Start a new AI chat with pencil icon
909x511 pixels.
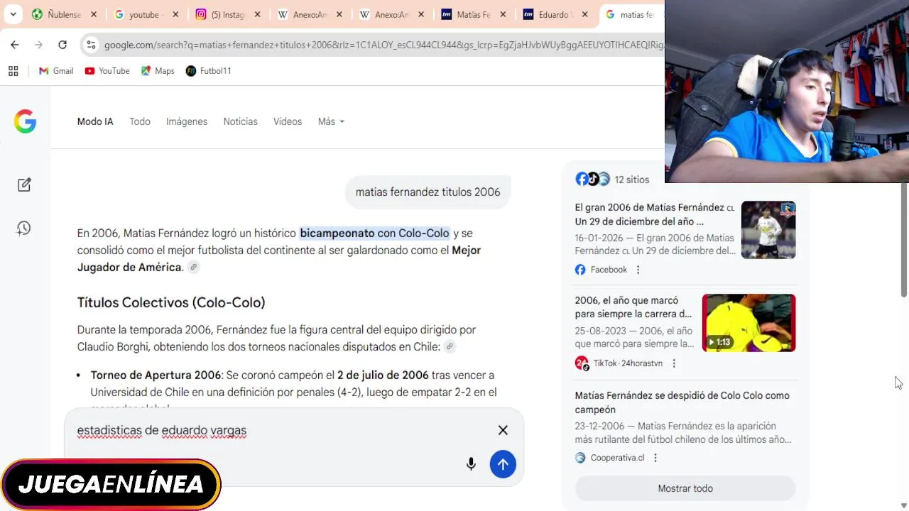coord(24,185)
